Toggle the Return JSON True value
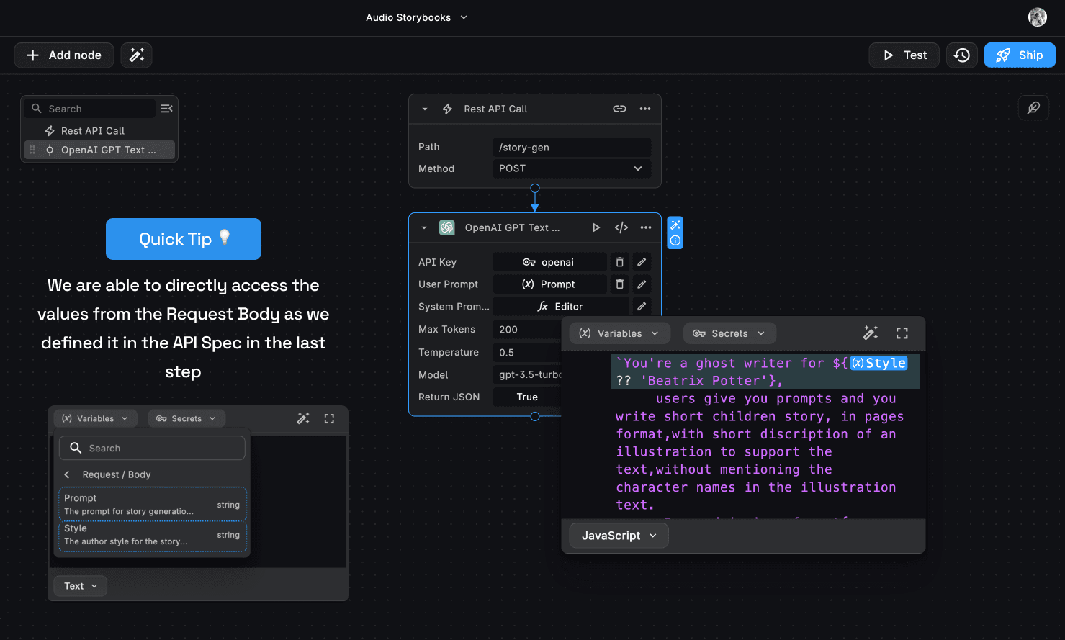The image size is (1065, 640). pos(527,397)
